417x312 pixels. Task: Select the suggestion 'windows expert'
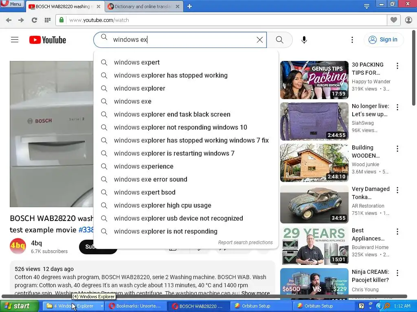[x=186, y=62]
